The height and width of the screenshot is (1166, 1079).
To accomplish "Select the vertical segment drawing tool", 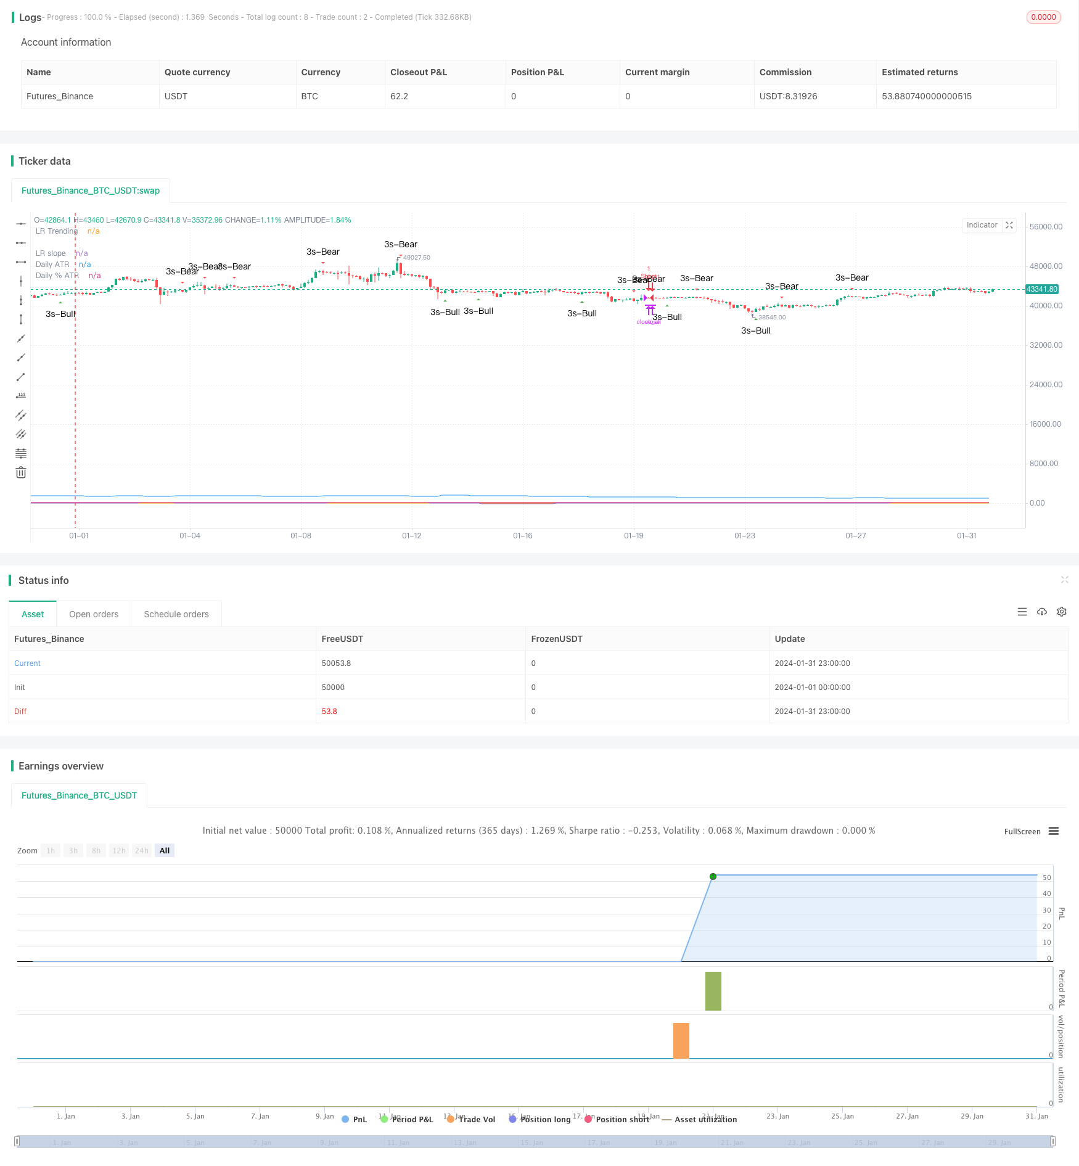I will pos(21,319).
